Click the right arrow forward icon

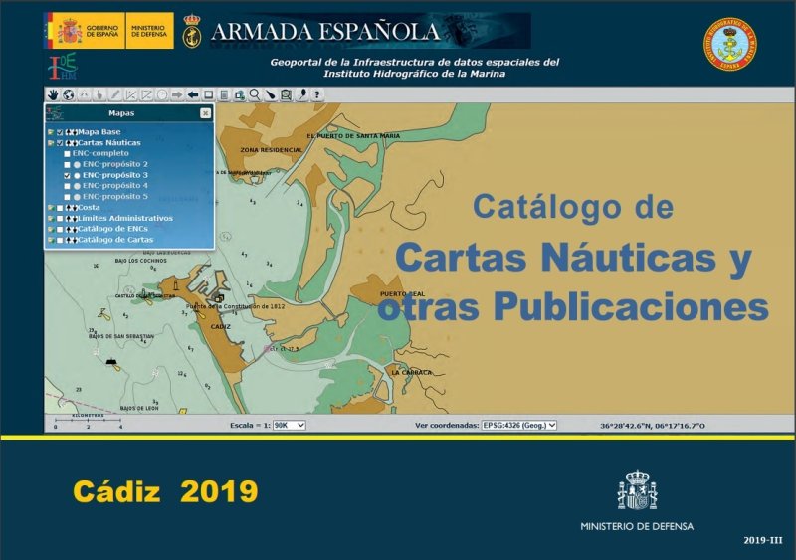(177, 94)
